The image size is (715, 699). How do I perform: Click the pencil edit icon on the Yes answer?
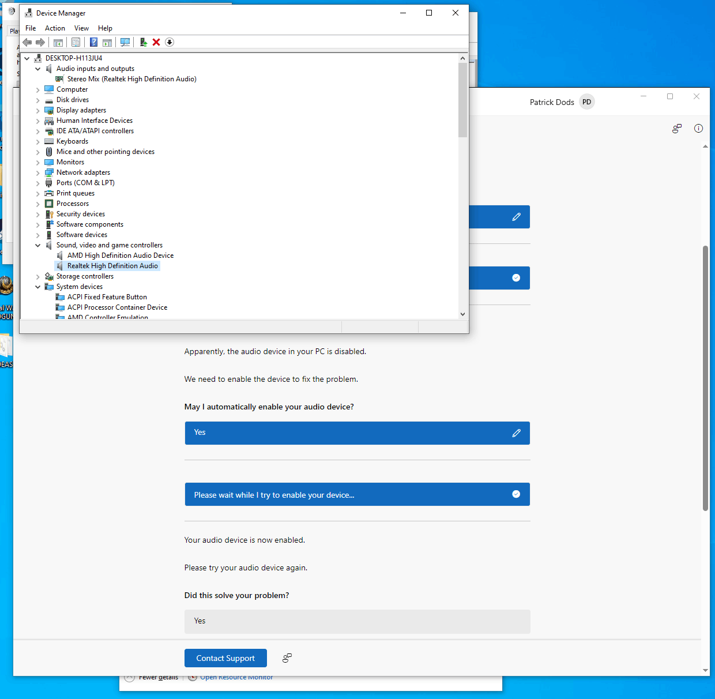517,433
